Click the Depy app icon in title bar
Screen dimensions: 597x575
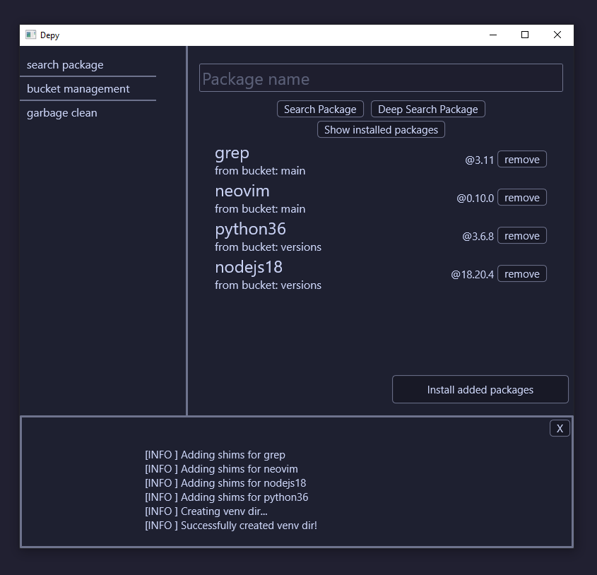click(x=30, y=35)
